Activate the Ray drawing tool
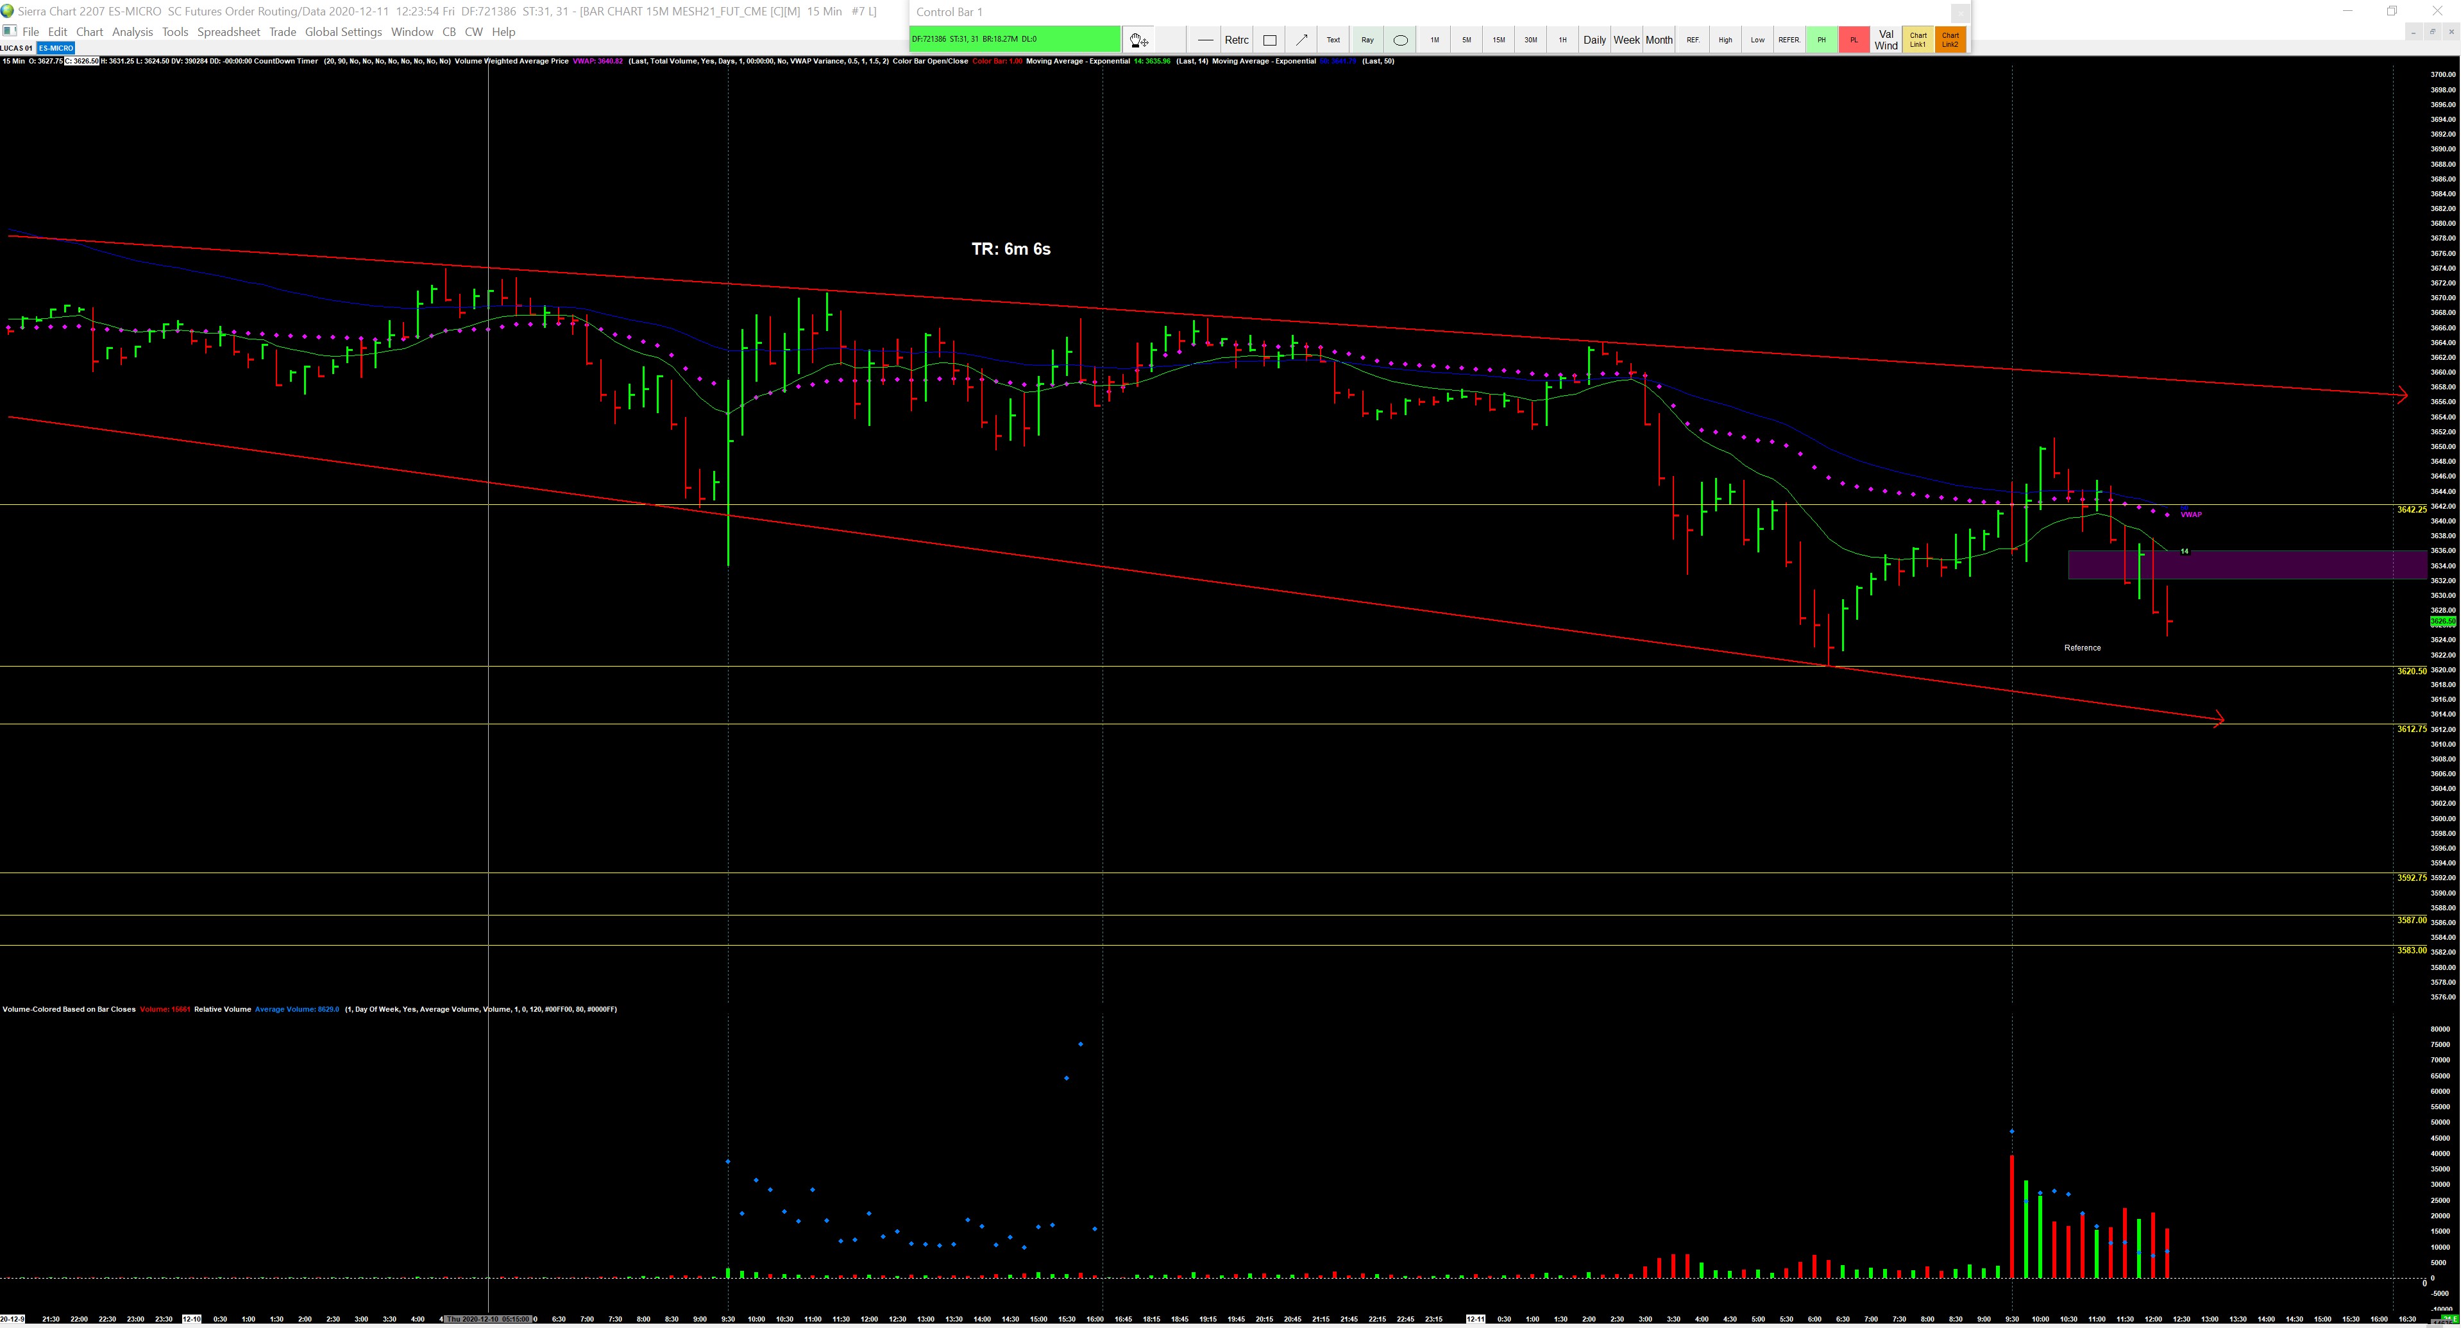Viewport: 2461px width, 1328px height. pos(1367,40)
